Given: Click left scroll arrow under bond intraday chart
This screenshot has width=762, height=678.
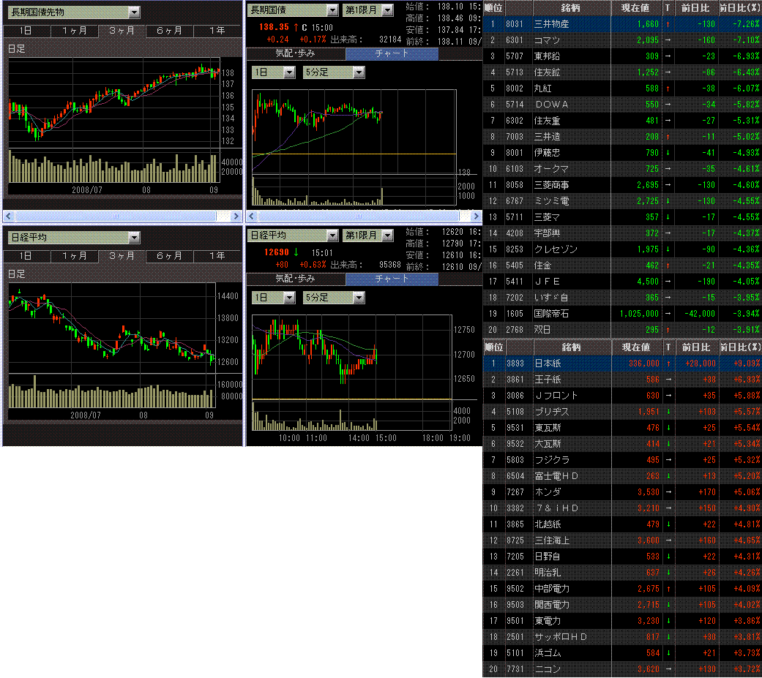Looking at the screenshot, I should tap(252, 216).
